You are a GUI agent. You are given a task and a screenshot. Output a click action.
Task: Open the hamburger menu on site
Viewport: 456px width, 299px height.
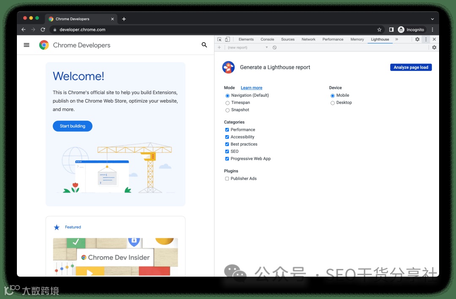click(x=27, y=45)
